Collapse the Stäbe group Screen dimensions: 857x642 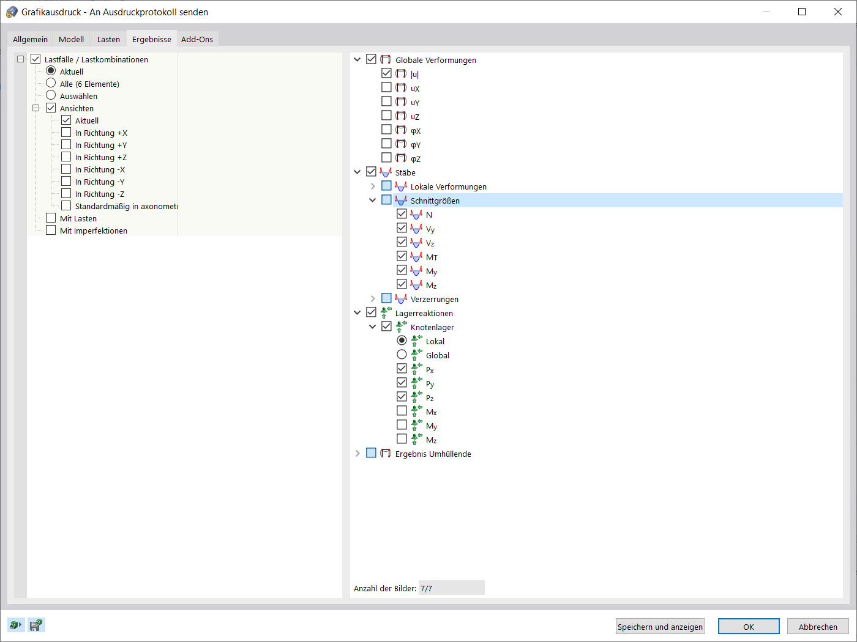357,172
